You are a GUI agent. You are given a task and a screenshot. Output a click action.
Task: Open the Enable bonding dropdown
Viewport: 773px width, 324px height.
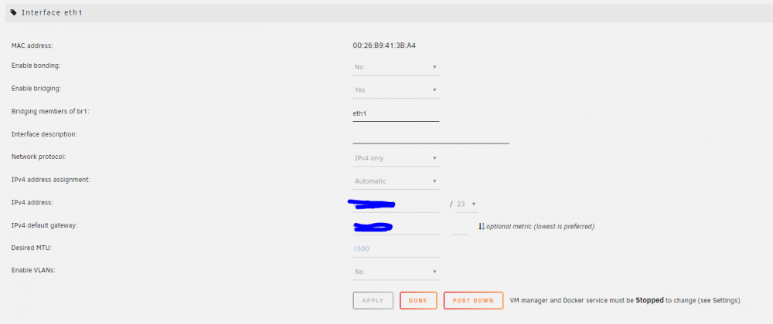click(x=396, y=67)
